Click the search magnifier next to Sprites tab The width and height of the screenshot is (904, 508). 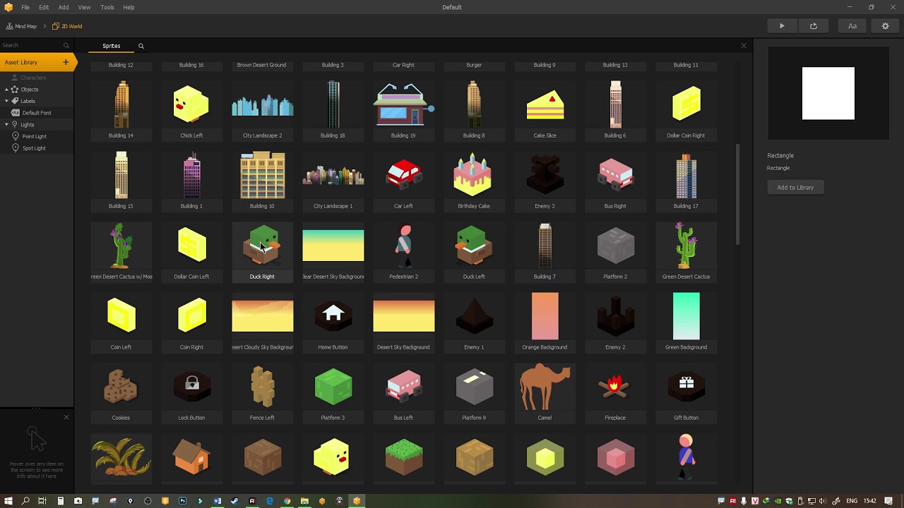click(x=141, y=46)
